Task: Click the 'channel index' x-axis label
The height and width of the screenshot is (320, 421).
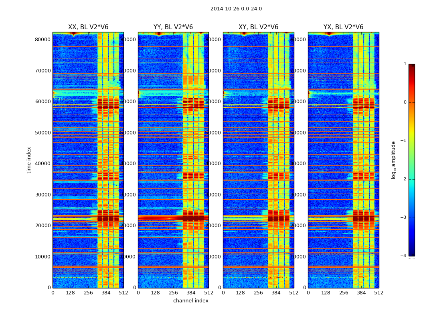Action: coord(190,301)
